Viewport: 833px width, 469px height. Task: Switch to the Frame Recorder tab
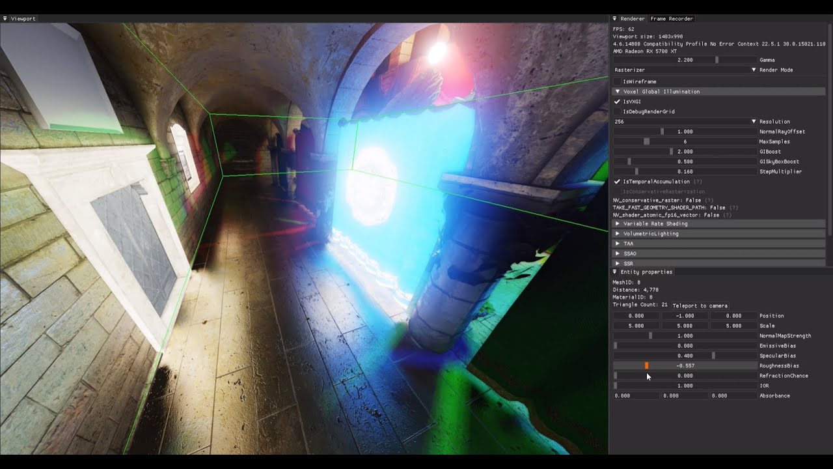[672, 19]
